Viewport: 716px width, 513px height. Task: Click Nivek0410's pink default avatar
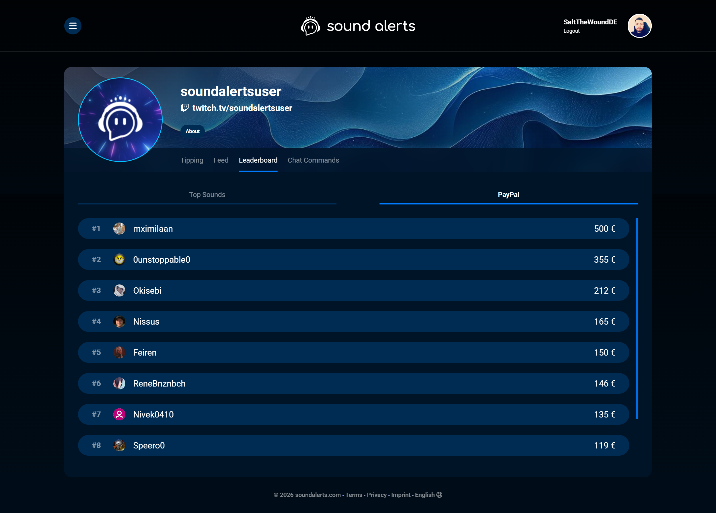tap(119, 414)
